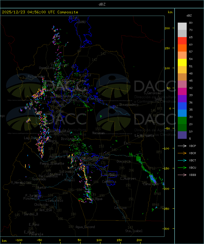Select the gold 48–51 dBZ legend swatch

pyautogui.click(x=182, y=70)
